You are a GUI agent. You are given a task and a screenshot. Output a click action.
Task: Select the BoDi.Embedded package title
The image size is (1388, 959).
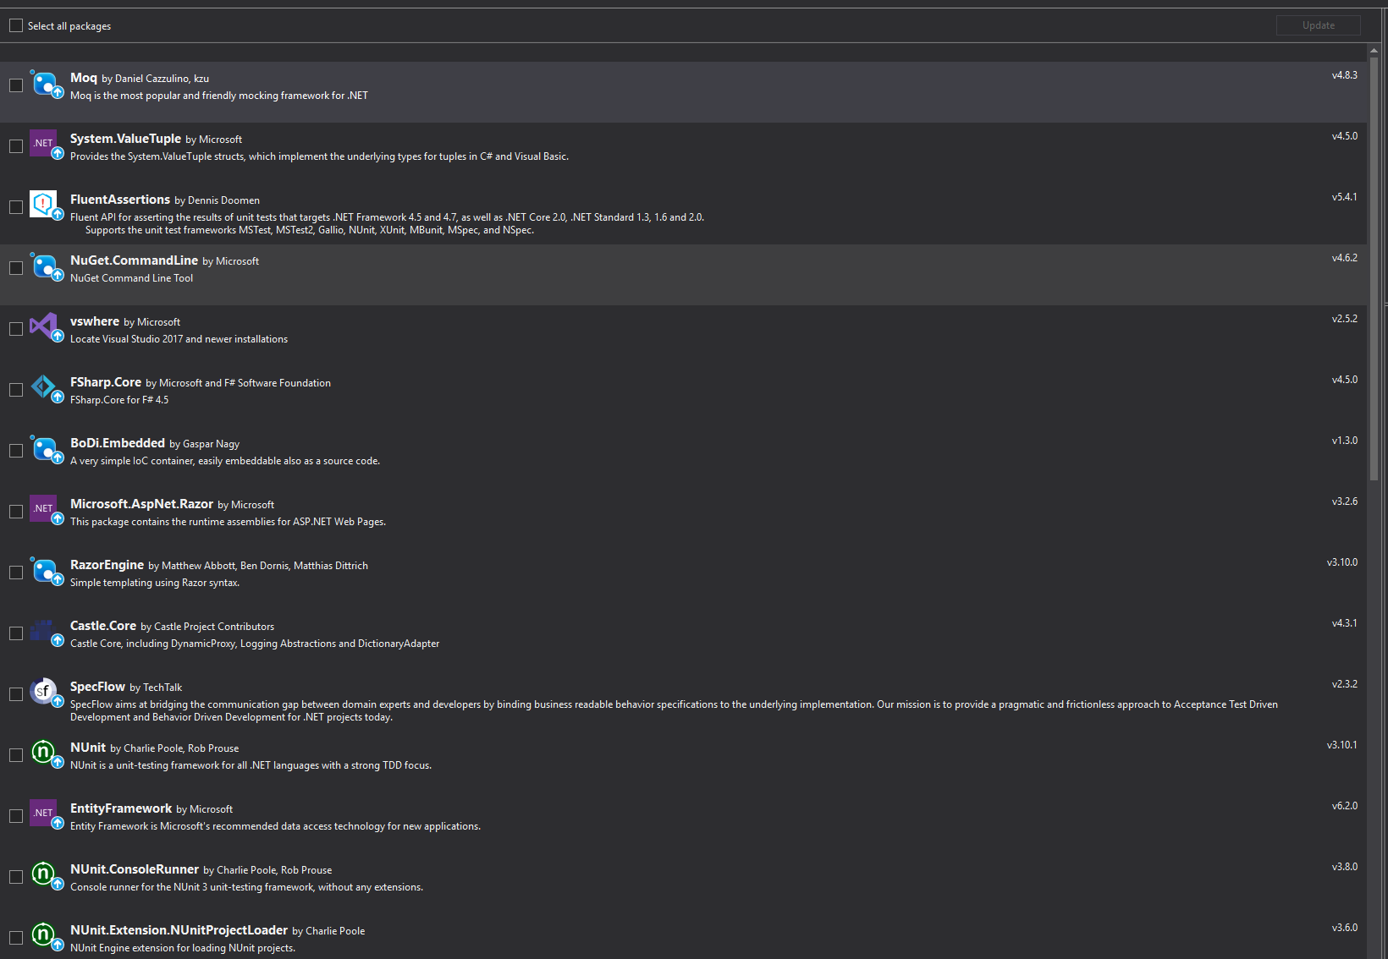point(118,443)
